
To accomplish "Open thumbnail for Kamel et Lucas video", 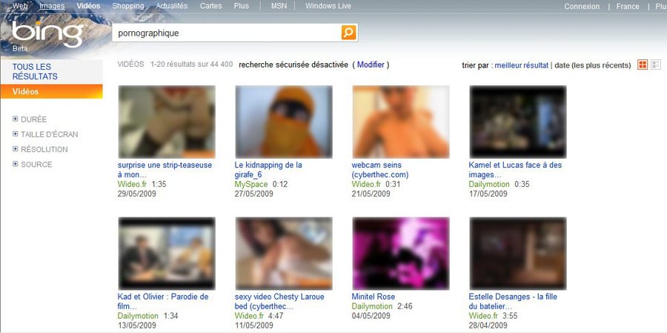I will click(518, 122).
